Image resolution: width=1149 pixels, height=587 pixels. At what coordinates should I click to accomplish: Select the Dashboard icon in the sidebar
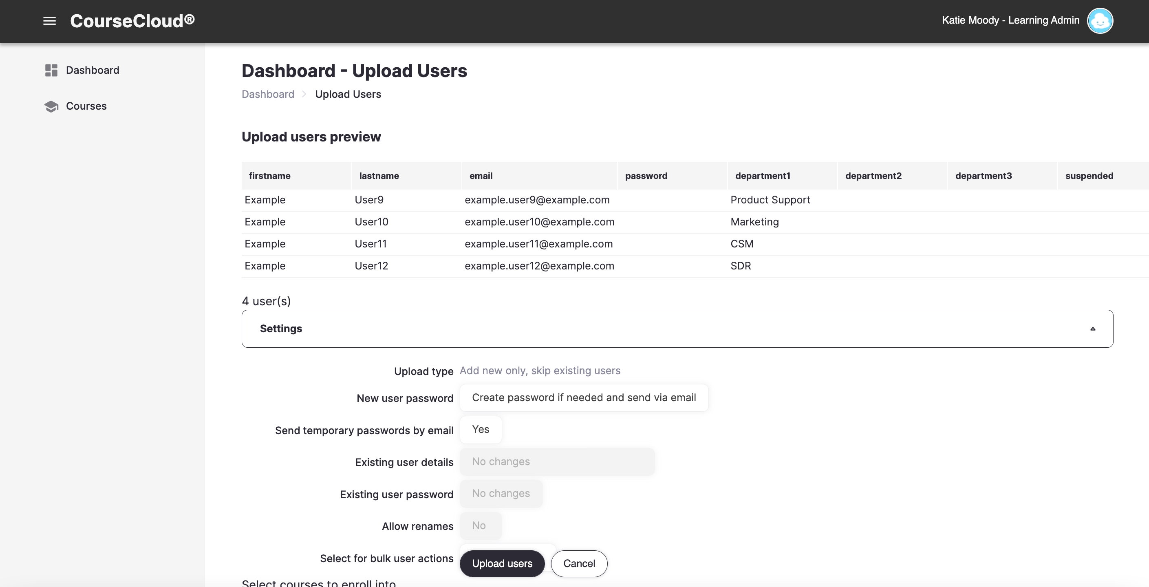[51, 70]
